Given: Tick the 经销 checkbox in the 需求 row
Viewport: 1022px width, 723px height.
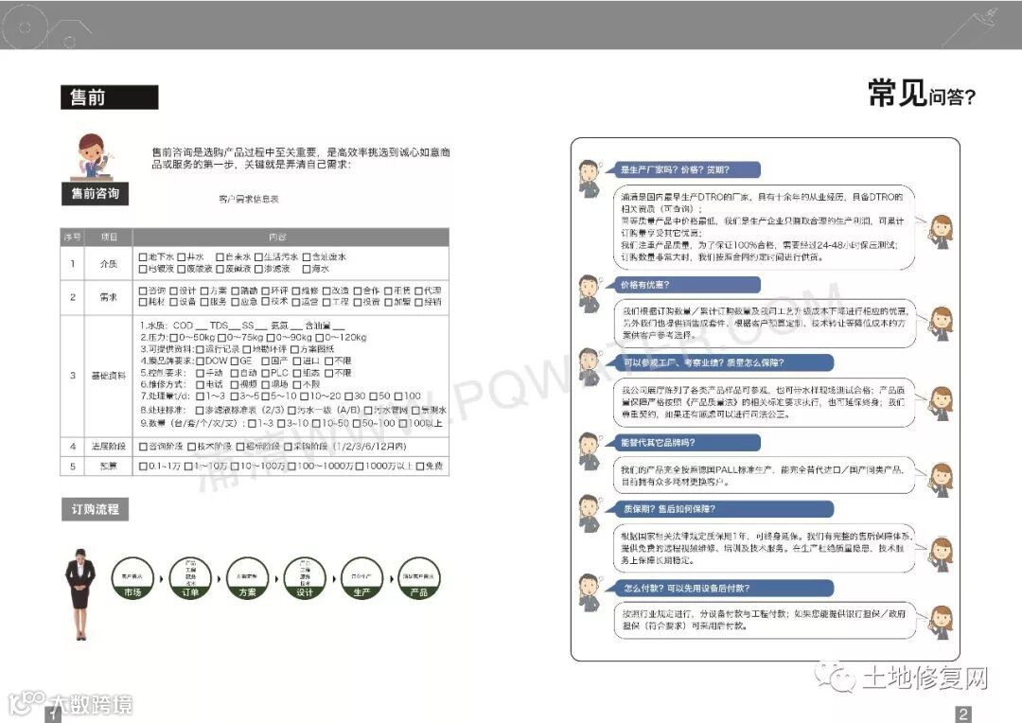Looking at the screenshot, I should 418,302.
